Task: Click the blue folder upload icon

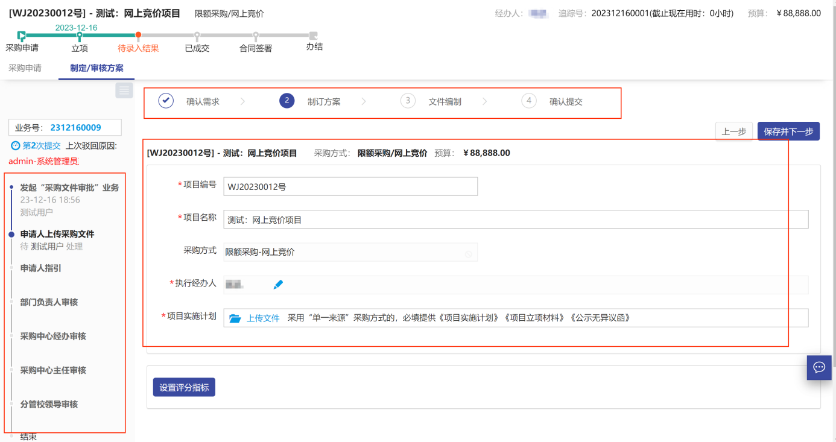Action: tap(235, 318)
